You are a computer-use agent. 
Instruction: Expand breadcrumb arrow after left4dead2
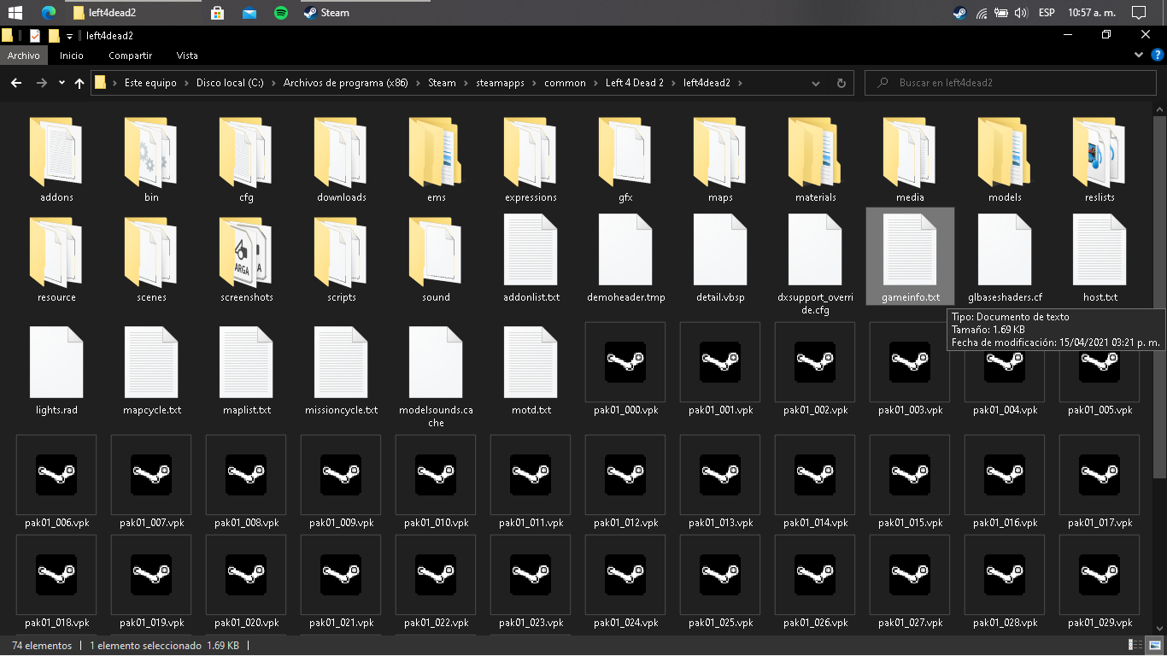click(x=740, y=83)
